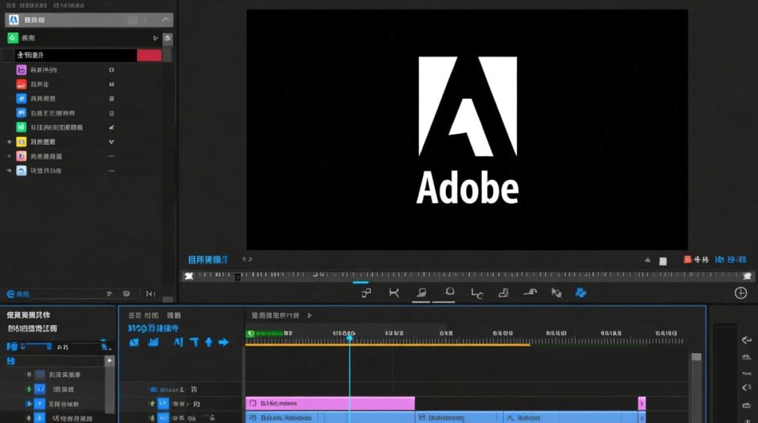The image size is (758, 423).
Task: Click the green marker starting the timeline ruler
Action: [x=250, y=334]
